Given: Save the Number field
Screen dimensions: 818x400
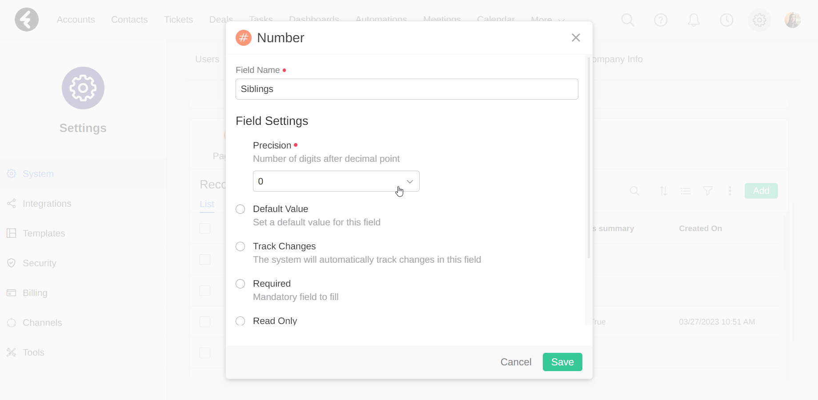Looking at the screenshot, I should tap(562, 362).
